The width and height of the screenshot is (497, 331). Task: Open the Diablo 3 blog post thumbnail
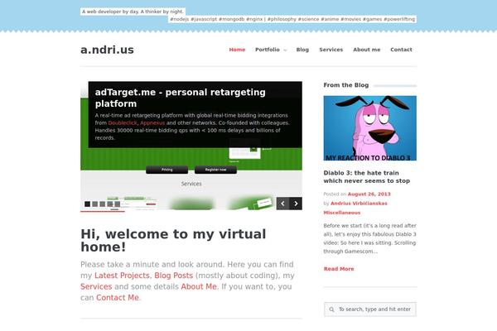[x=370, y=128]
